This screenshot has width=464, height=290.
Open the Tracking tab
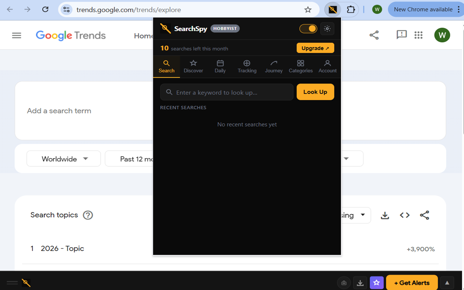click(247, 67)
